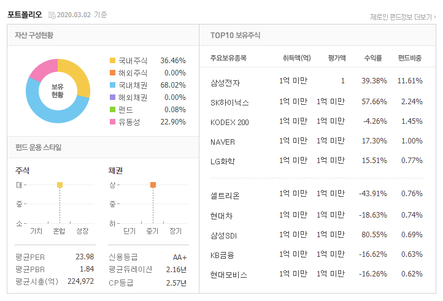Click 삼성전자 fund weight 11.61%

[410, 81]
